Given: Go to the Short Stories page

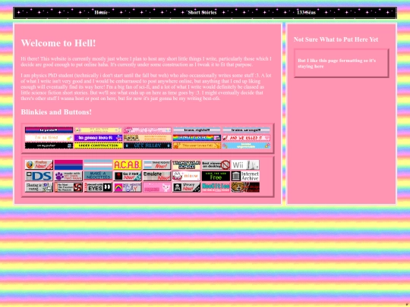Looking at the screenshot, I should [x=202, y=13].
